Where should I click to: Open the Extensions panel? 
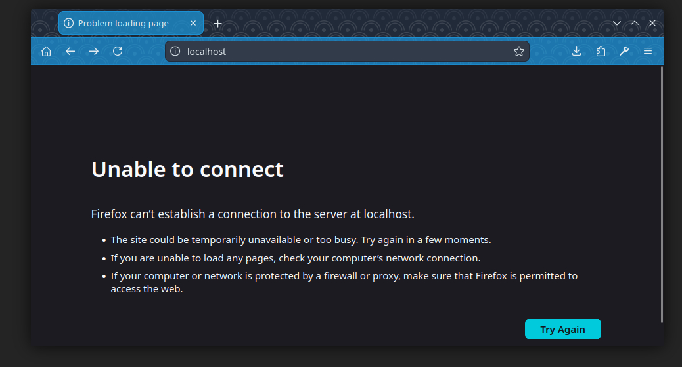coord(601,51)
